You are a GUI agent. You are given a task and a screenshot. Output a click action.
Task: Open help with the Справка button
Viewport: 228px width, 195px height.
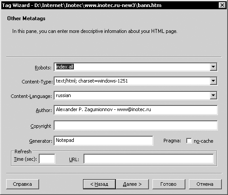click(22, 184)
